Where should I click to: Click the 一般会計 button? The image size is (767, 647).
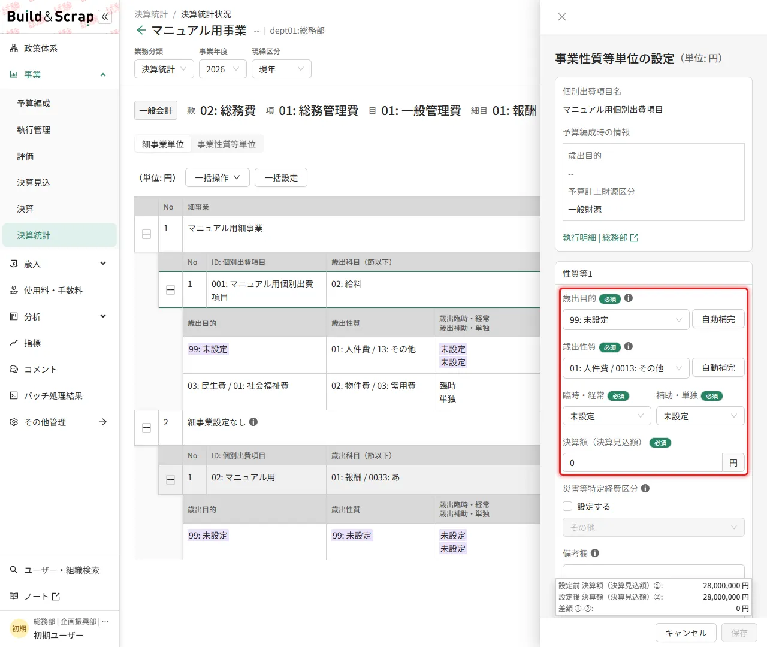point(156,110)
